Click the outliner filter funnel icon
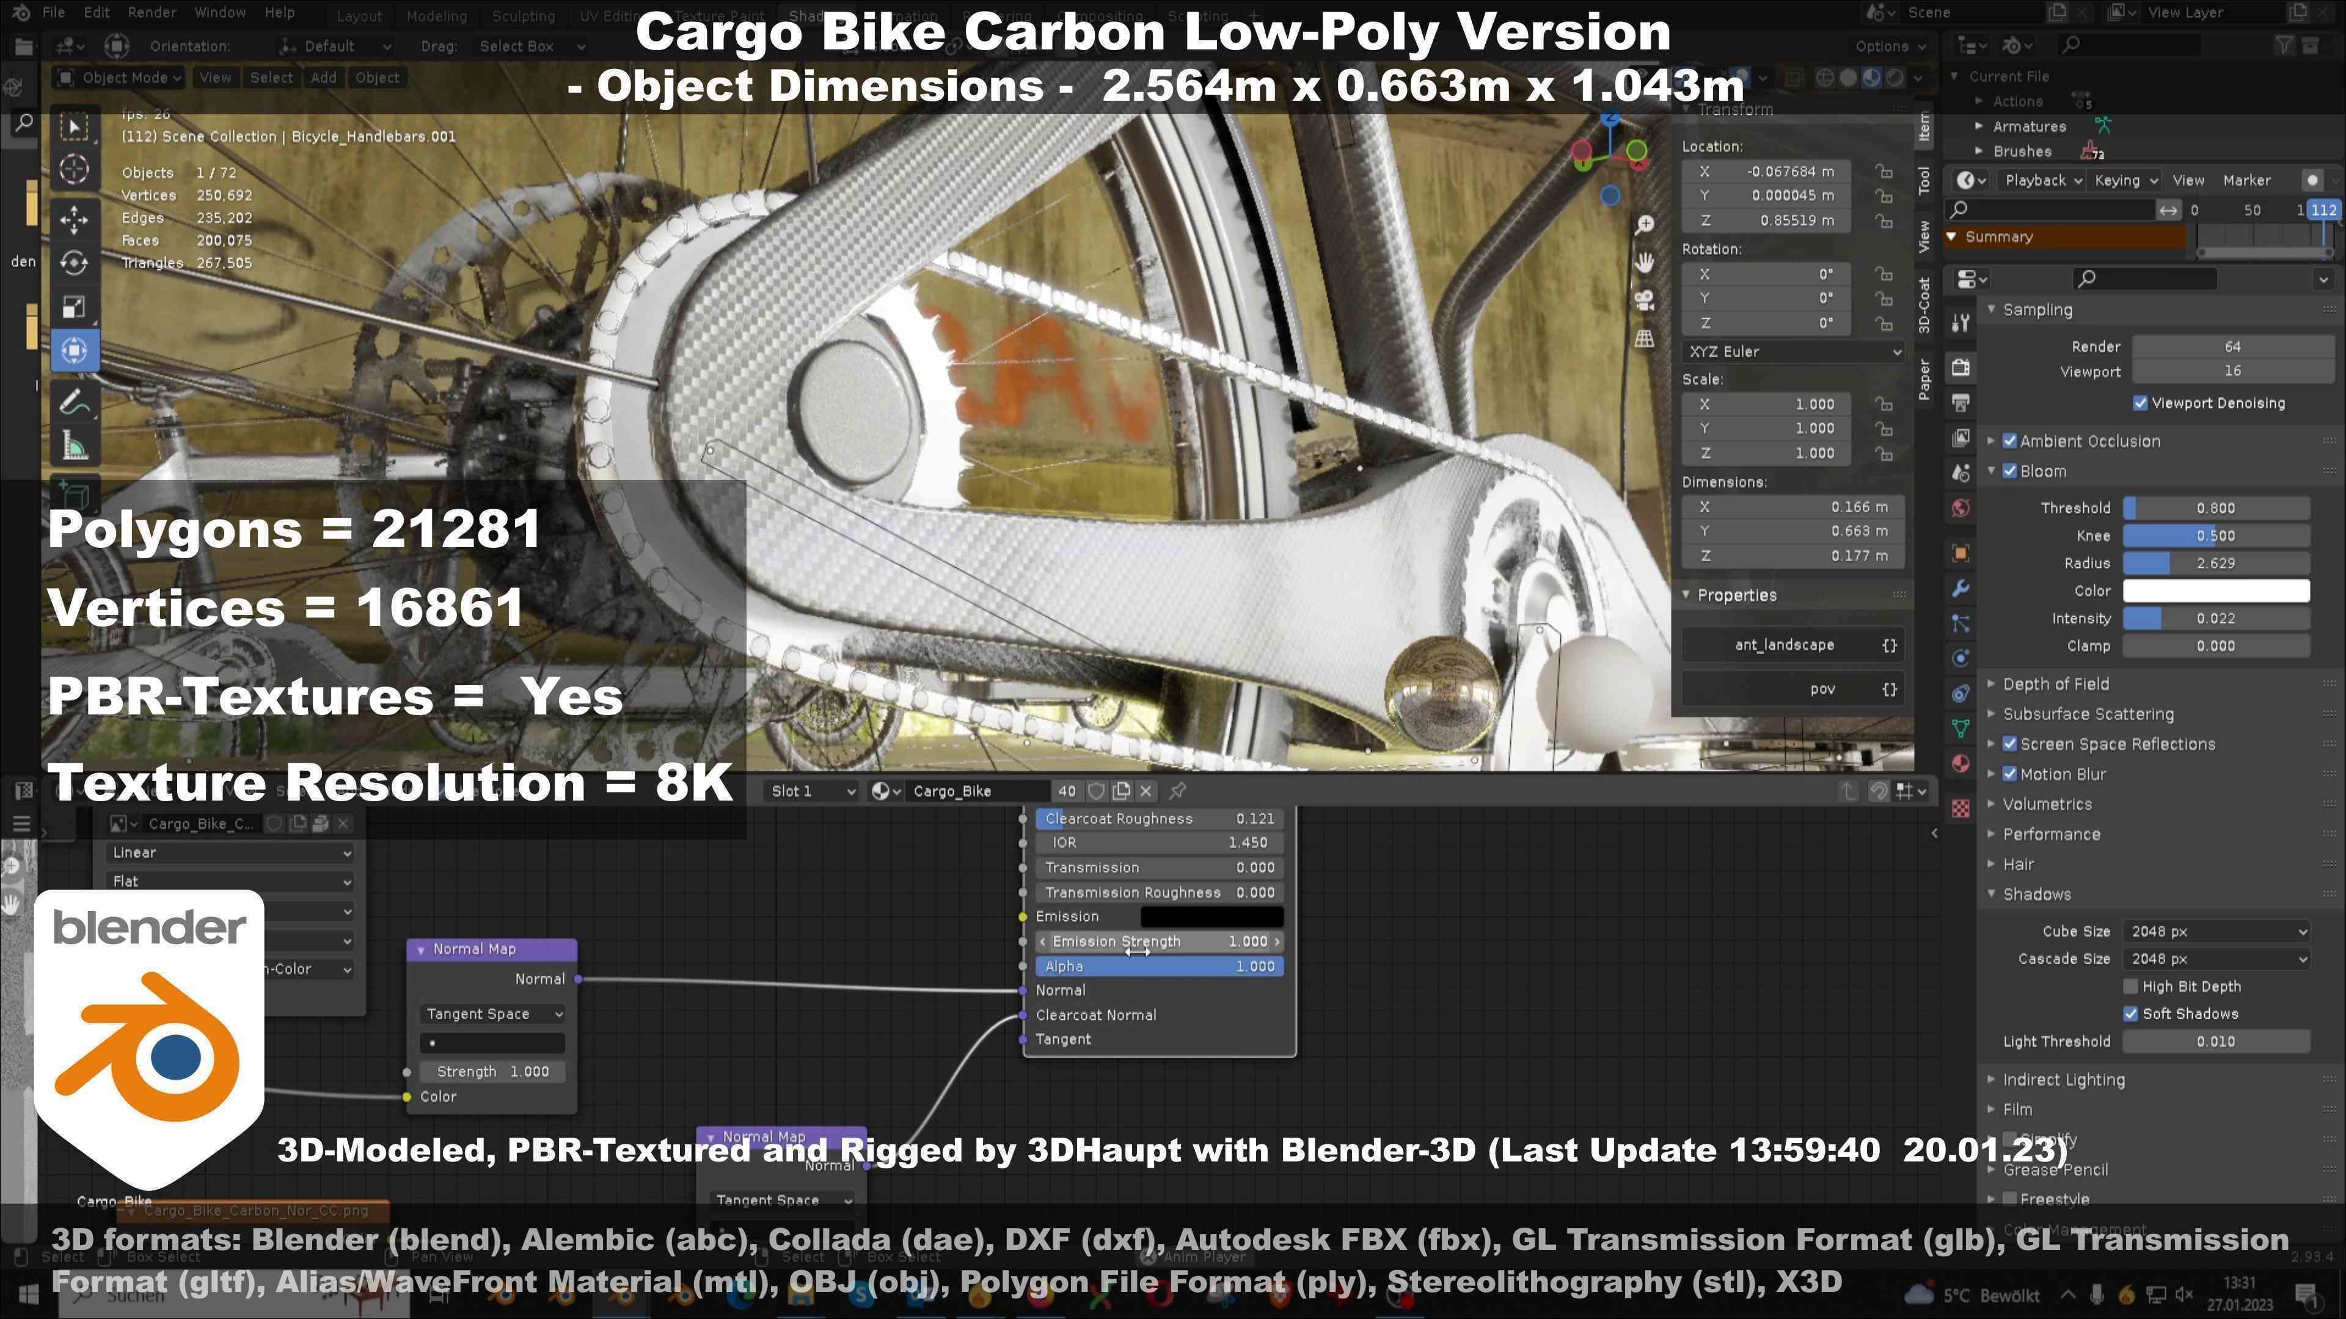The image size is (2346, 1319). [2283, 45]
